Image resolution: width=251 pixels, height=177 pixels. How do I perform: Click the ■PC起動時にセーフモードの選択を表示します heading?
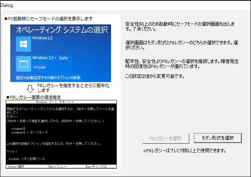click(49, 19)
